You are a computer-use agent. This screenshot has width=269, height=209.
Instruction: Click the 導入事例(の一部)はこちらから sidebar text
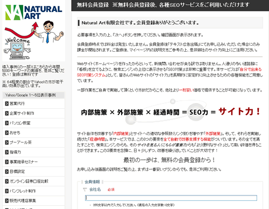pyautogui.click(x=33, y=71)
